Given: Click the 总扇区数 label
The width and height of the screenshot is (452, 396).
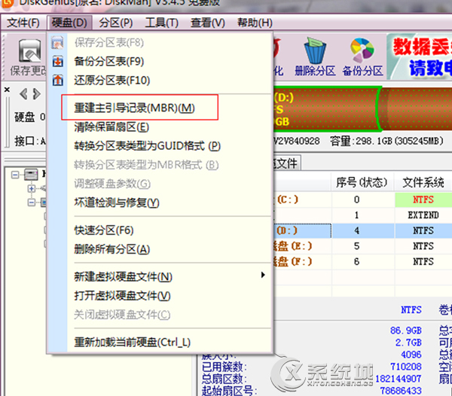Looking at the screenshot, I should [224, 379].
